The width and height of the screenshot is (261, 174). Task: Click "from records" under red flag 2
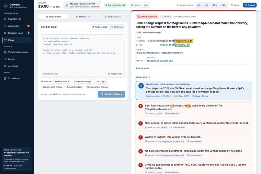177,127
